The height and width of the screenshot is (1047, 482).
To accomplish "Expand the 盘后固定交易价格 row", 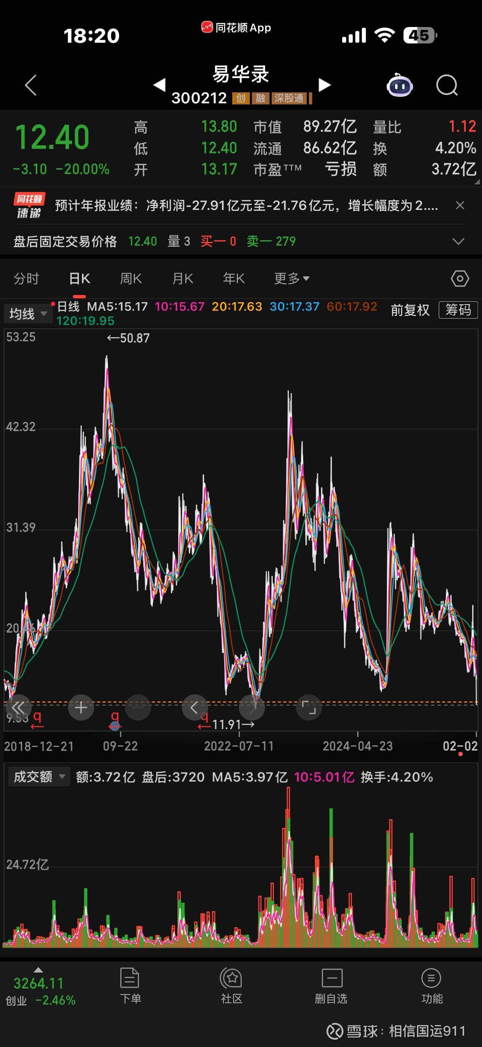I will (458, 241).
